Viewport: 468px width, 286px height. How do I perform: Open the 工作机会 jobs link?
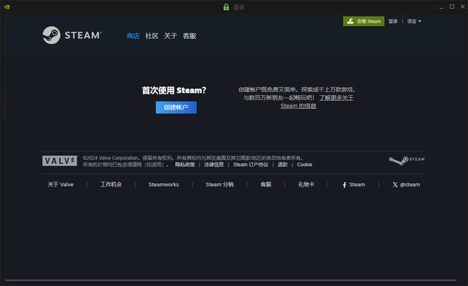coord(111,184)
